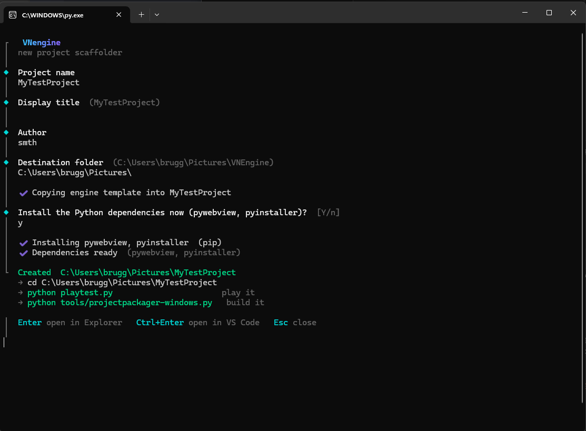586x431 pixels.
Task: Click the 'python tools/projectpackager-windows.py' command
Action: click(x=120, y=303)
